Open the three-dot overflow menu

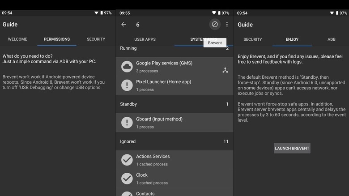pyautogui.click(x=227, y=24)
